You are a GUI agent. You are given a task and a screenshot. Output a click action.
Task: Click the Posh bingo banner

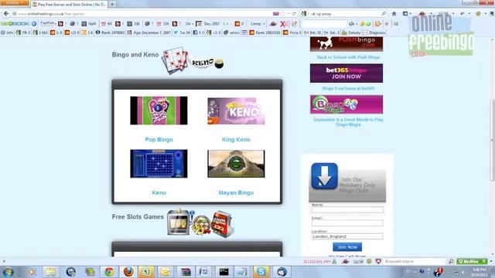click(x=346, y=44)
